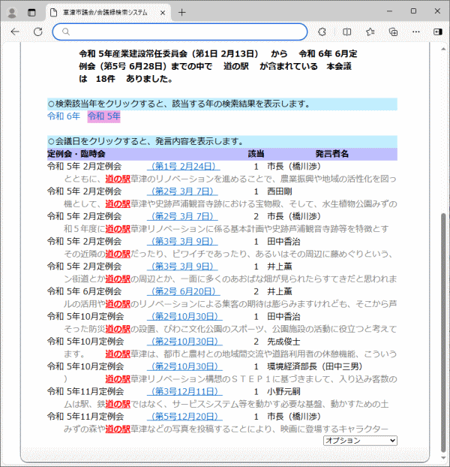This screenshot has width=450, height=467.
Task: Click the browser back arrow
Action: (15, 32)
